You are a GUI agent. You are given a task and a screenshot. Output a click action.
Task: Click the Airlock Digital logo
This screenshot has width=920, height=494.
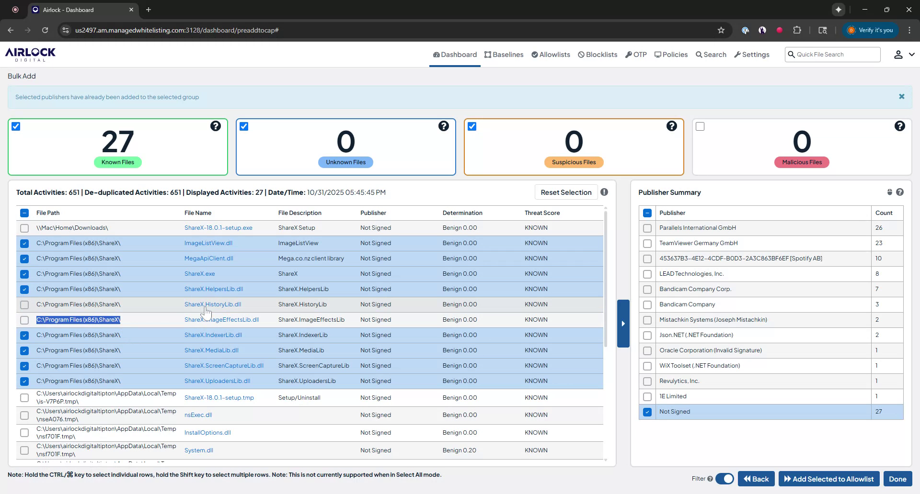[30, 55]
